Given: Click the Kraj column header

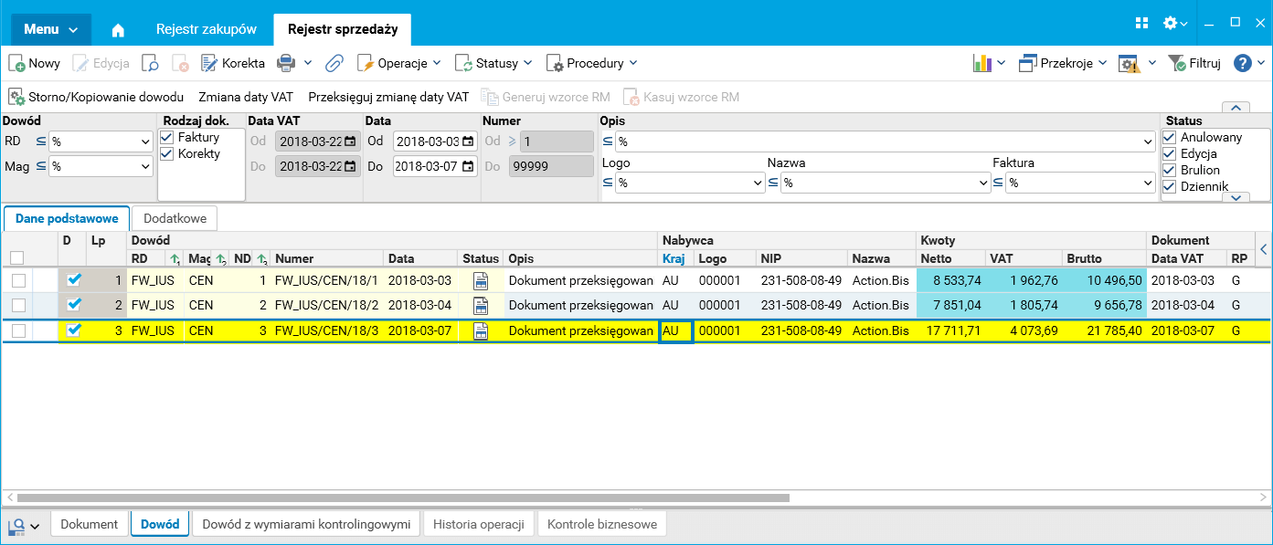Looking at the screenshot, I should click(674, 258).
